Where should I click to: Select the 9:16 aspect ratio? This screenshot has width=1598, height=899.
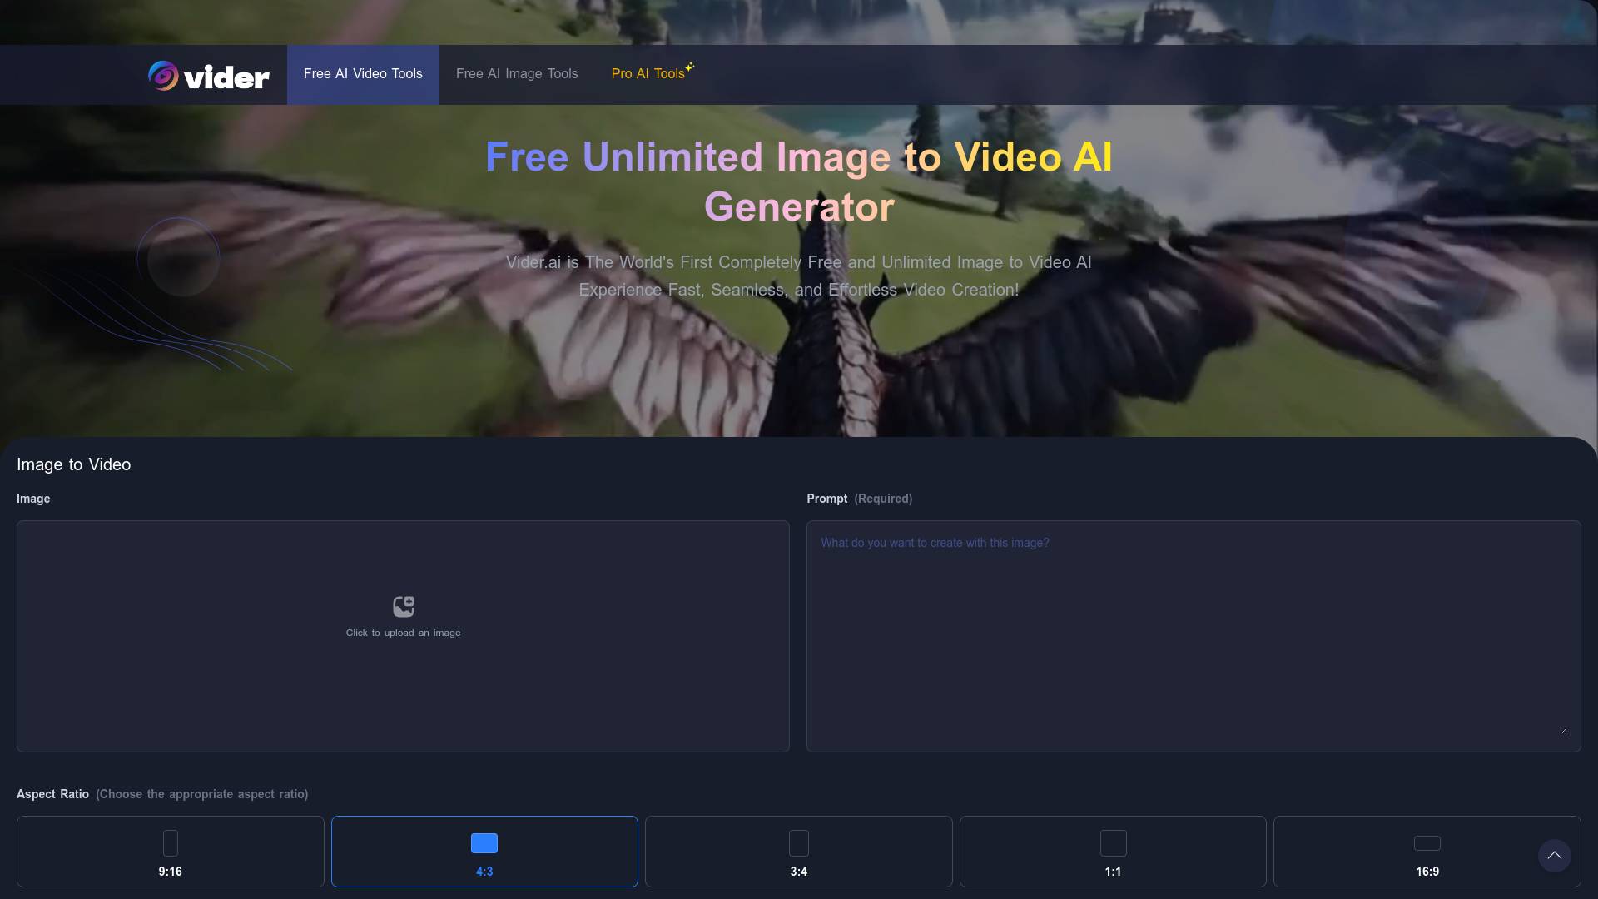171,852
